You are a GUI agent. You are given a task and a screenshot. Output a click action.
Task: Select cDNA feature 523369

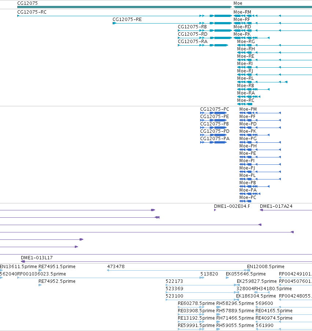pos(175,289)
